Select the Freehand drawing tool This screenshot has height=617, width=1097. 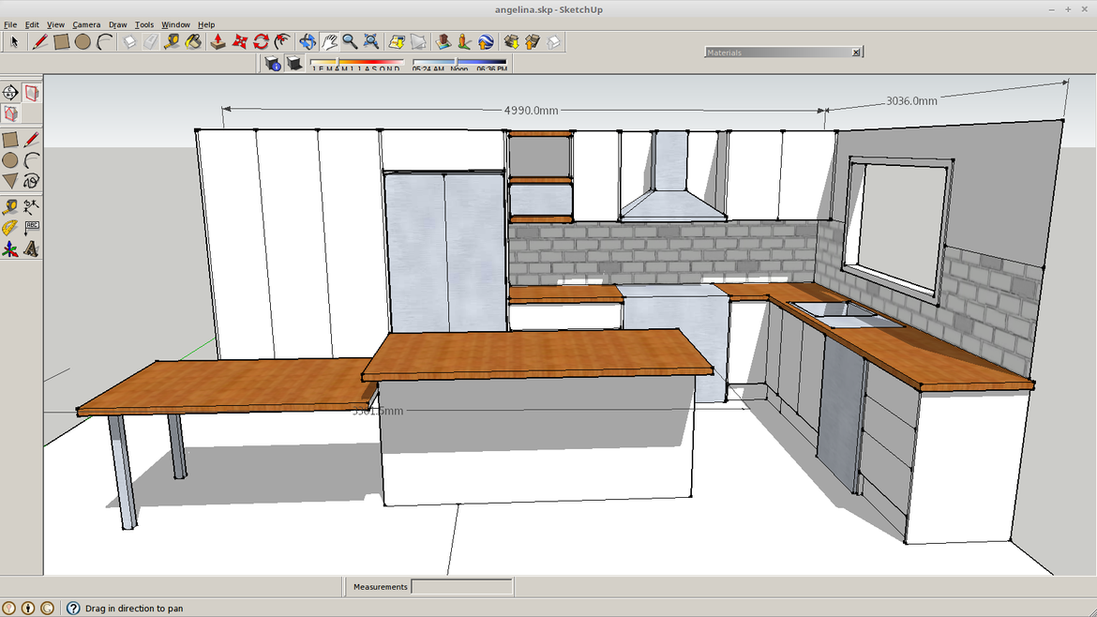32,181
